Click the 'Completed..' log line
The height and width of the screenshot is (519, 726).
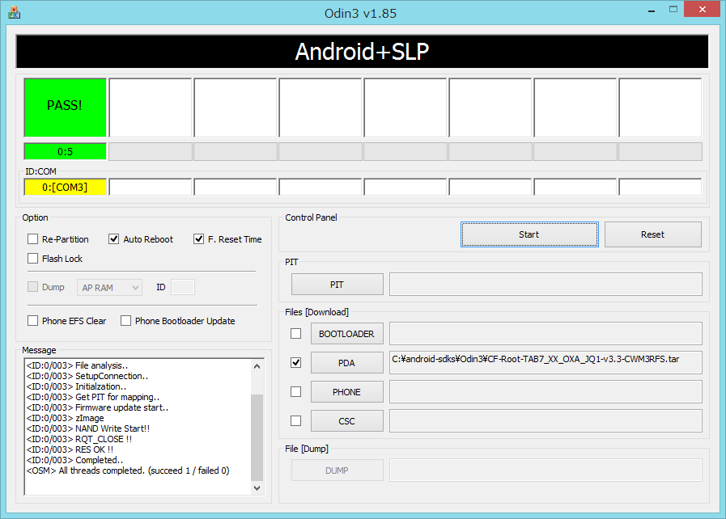(x=74, y=460)
